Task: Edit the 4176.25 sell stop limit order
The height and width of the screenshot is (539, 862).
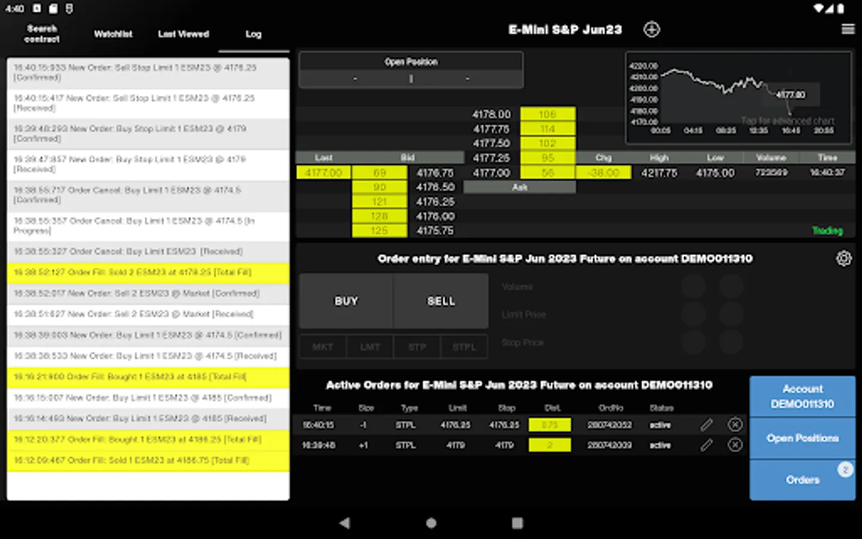Action: point(706,425)
